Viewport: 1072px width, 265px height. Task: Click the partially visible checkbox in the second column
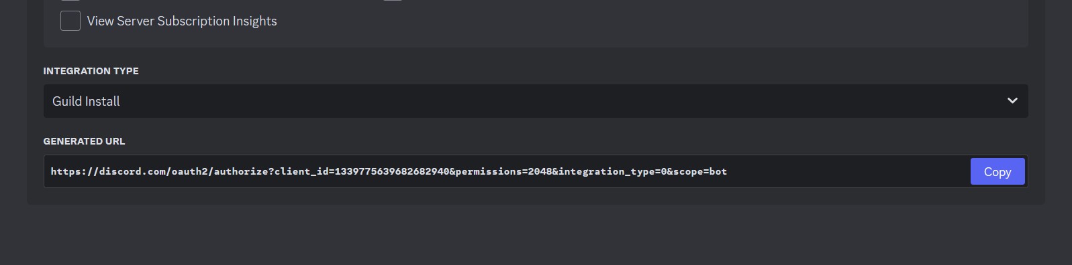[393, 1]
